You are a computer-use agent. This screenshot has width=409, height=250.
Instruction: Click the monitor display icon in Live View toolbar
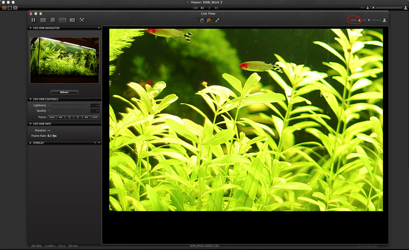pyautogui.click(x=43, y=20)
